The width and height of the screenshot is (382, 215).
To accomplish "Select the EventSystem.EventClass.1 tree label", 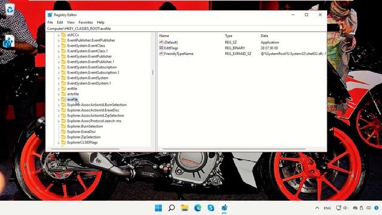I will click(87, 51).
